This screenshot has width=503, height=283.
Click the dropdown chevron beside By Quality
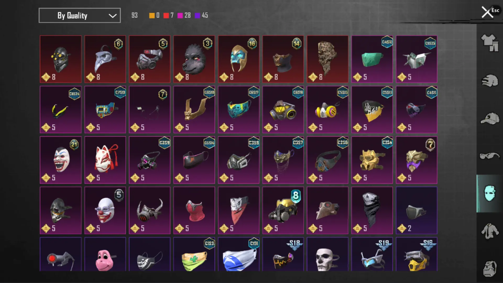(113, 16)
